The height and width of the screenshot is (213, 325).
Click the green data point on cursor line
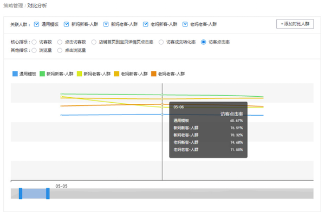tap(162, 95)
